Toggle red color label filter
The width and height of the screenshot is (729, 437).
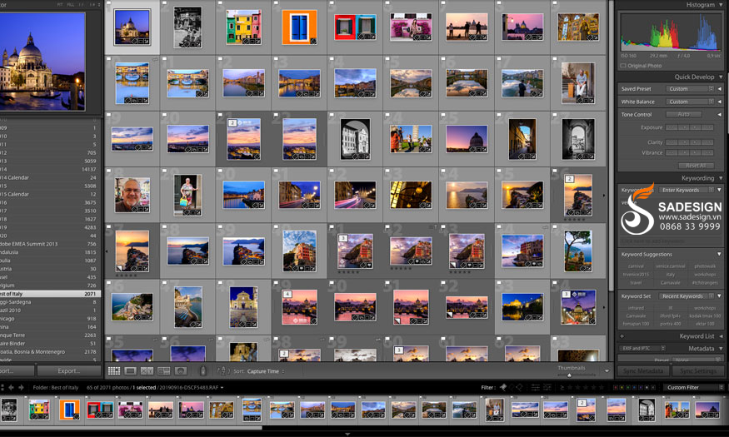click(615, 387)
